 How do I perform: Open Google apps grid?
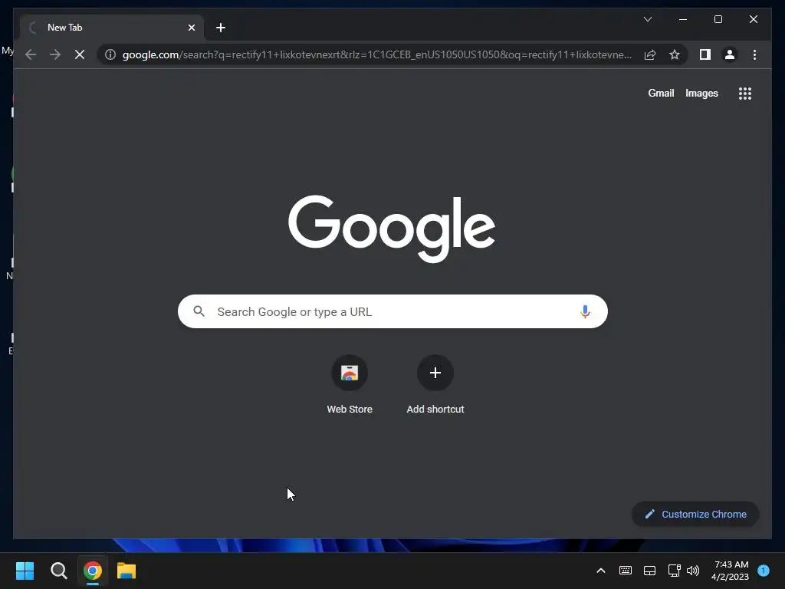[745, 93]
